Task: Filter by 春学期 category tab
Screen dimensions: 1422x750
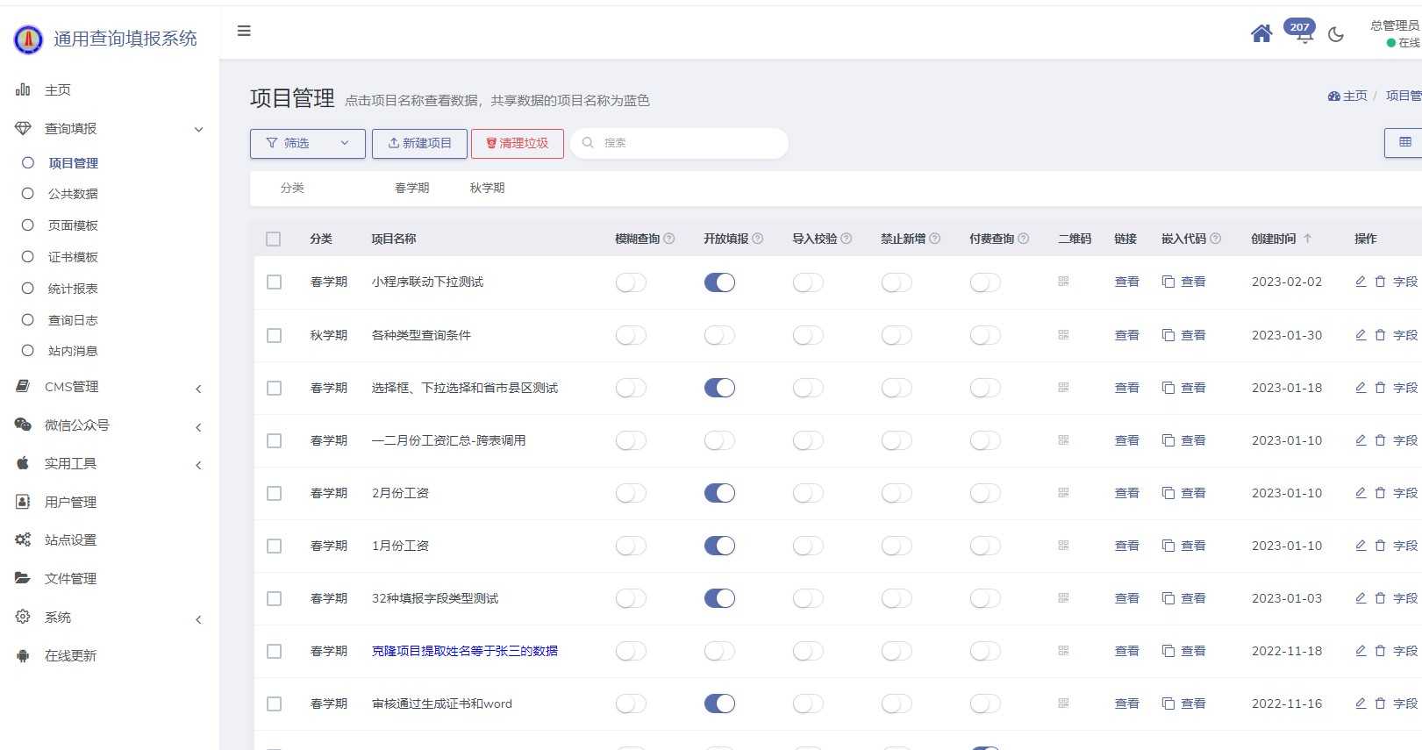Action: click(x=411, y=188)
